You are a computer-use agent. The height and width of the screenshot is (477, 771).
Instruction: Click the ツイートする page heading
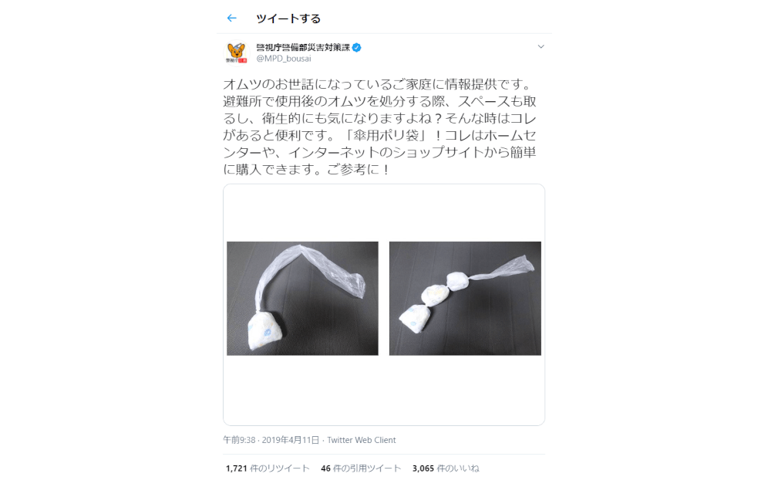coord(288,19)
